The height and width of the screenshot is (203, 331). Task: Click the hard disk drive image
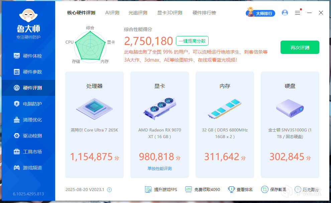point(290,108)
